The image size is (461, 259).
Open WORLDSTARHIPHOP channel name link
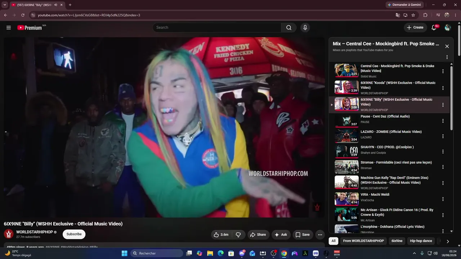point(35,232)
